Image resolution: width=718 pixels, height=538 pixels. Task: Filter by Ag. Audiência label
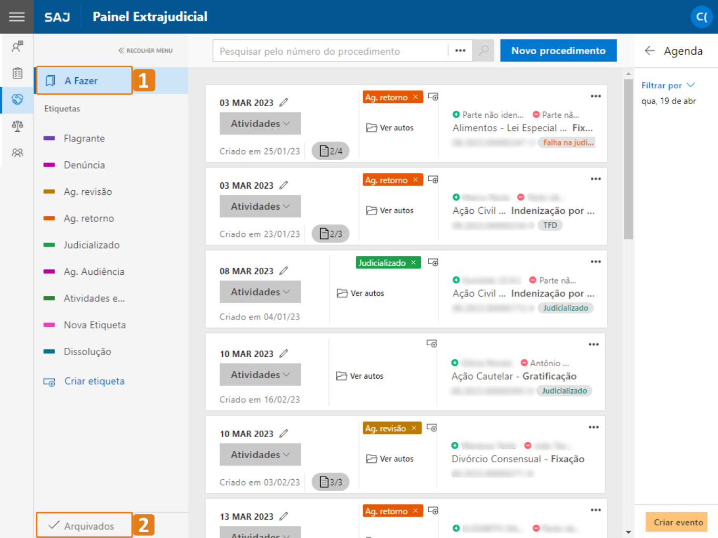tap(94, 272)
